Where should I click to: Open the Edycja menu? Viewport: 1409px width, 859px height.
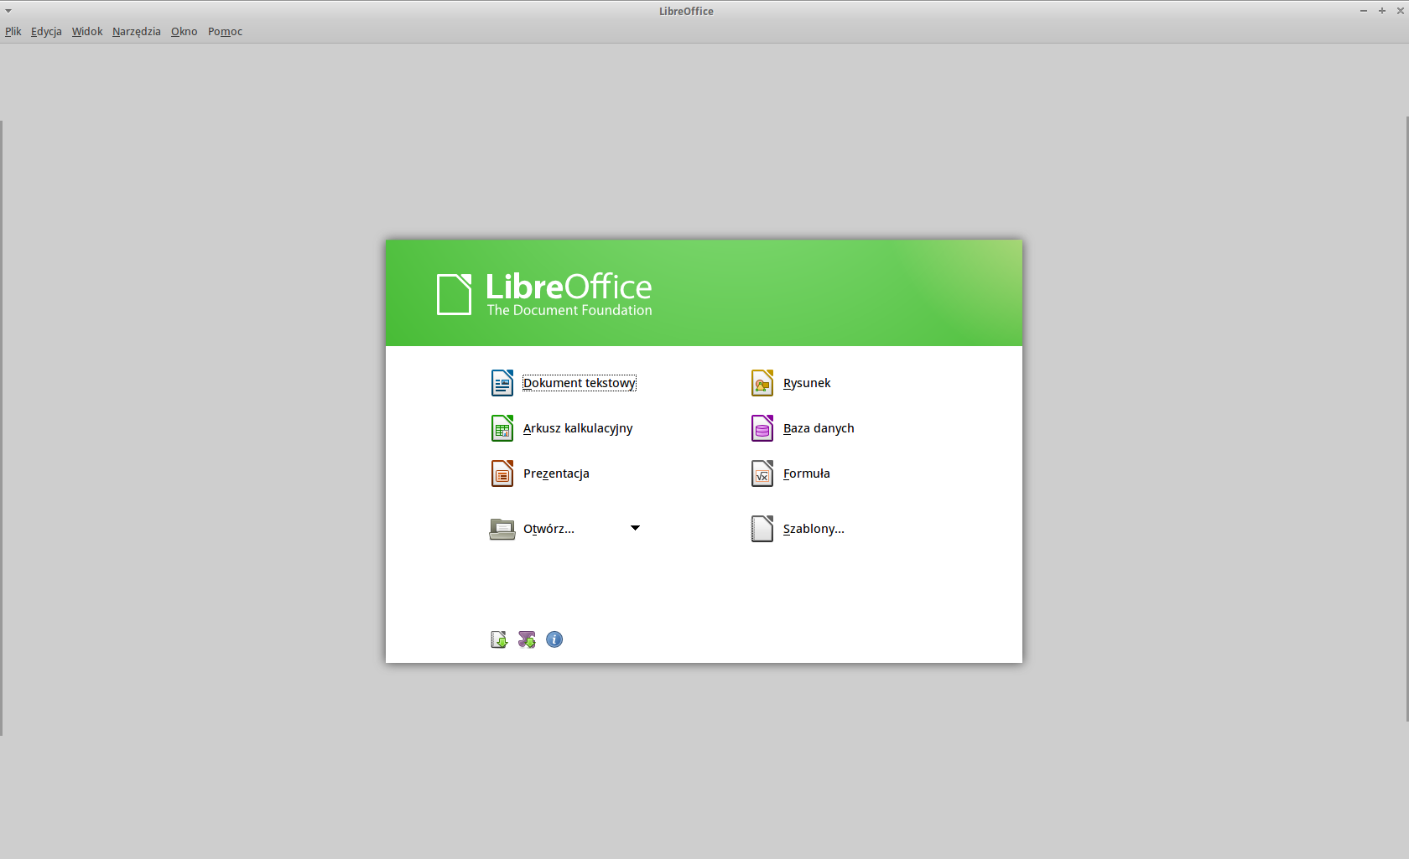pyautogui.click(x=46, y=32)
